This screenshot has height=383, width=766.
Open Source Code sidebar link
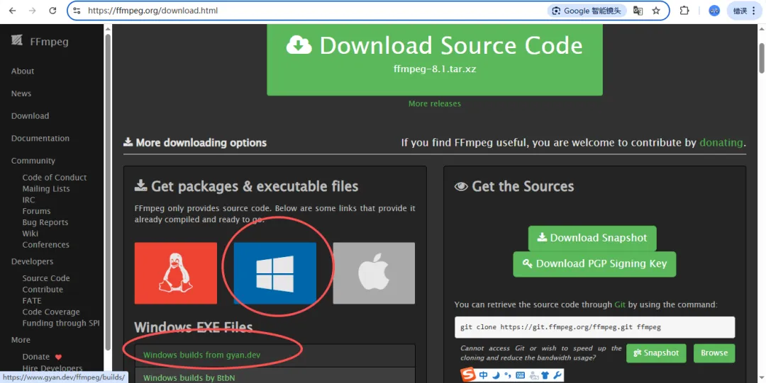pyautogui.click(x=46, y=279)
